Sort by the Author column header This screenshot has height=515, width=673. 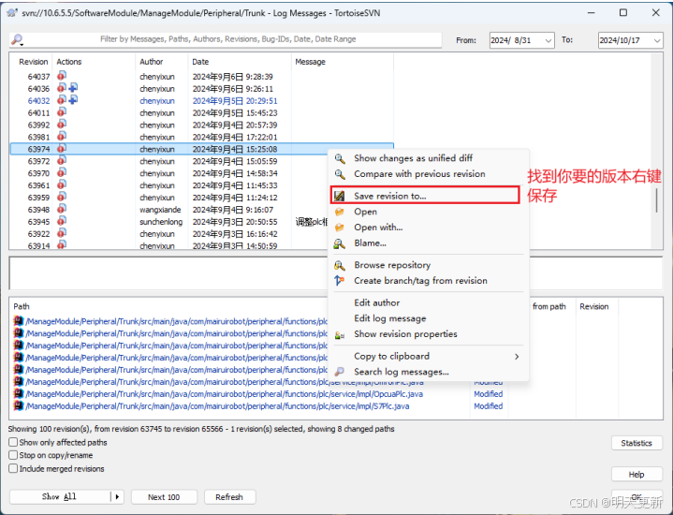[x=161, y=62]
